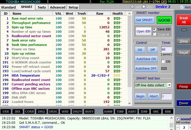Select the HDA Temperature row
Image resolution: width=191 pixels, height=130 pixels.
pyautogui.click(x=64, y=76)
